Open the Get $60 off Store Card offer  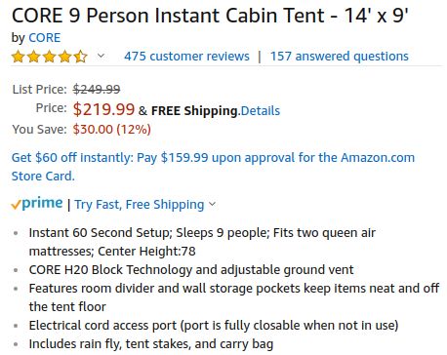point(213,167)
